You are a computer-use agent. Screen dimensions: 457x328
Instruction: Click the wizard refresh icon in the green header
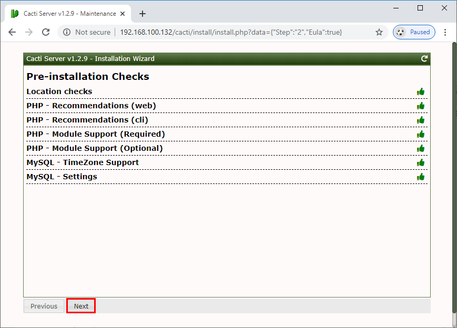pyautogui.click(x=424, y=59)
